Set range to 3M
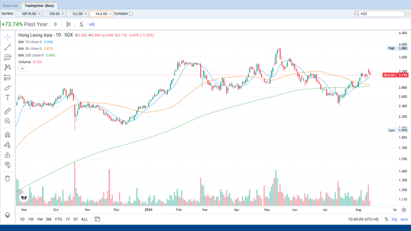Viewport: 411px width, 231px height. click(x=48, y=219)
